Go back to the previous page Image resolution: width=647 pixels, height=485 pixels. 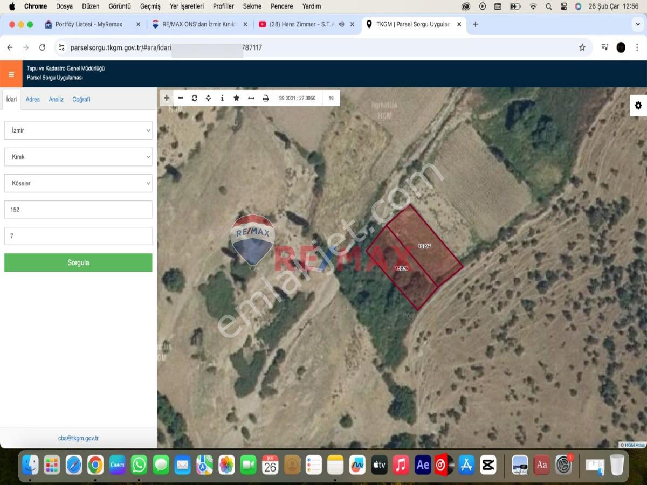coord(10,47)
